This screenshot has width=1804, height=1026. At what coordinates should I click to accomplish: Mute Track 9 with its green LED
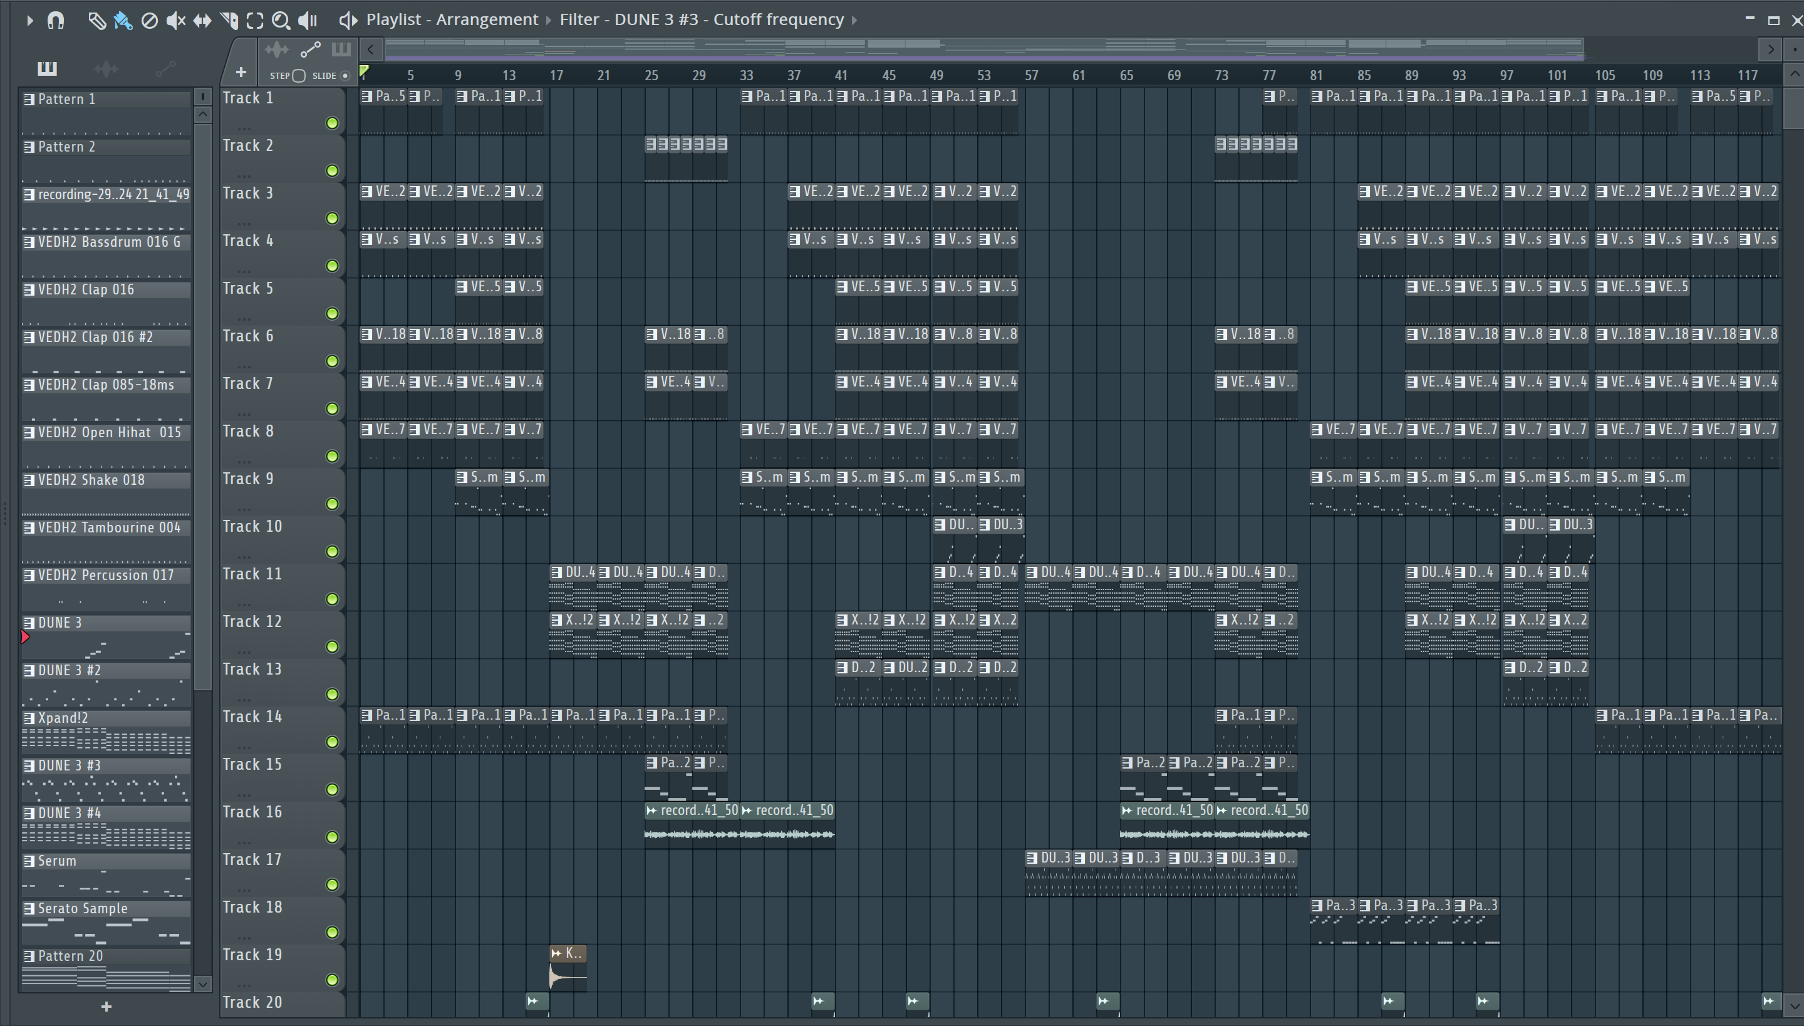(x=332, y=504)
